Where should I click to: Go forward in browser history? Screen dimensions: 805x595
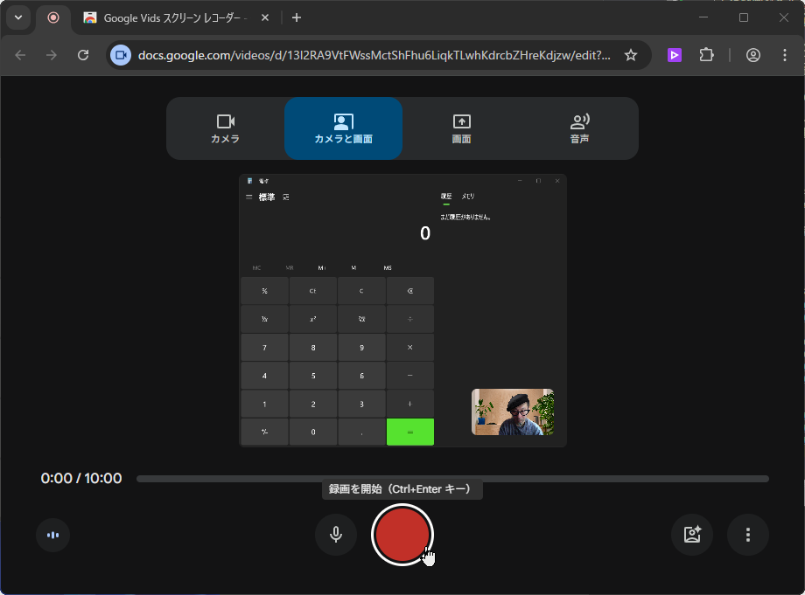point(52,55)
